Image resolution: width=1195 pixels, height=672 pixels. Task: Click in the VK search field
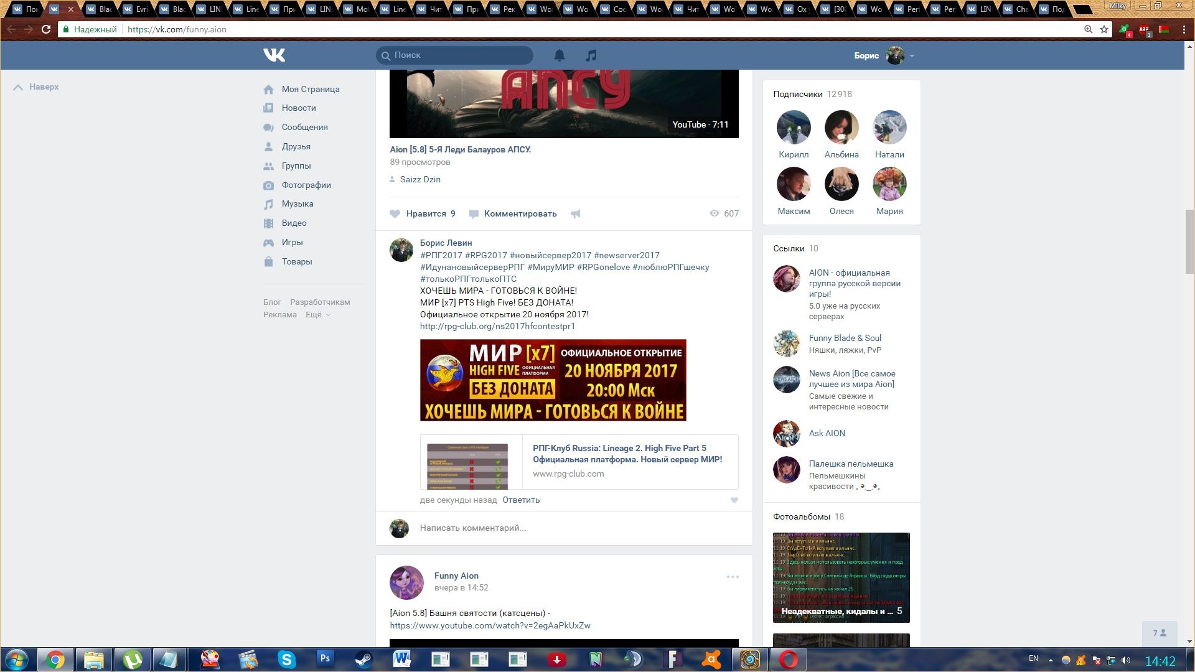[x=454, y=55]
